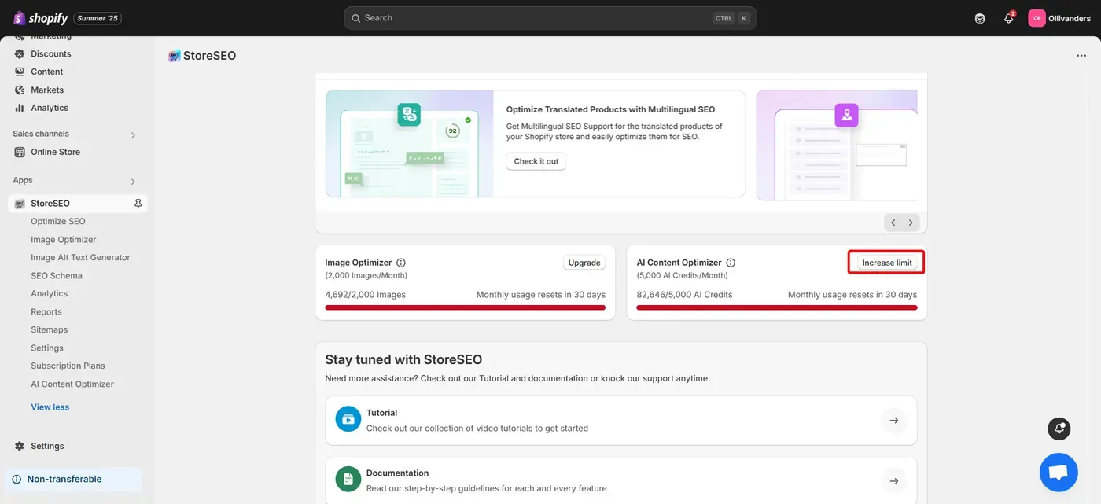Click the Increase limit button
The image size is (1101, 504).
click(x=887, y=263)
